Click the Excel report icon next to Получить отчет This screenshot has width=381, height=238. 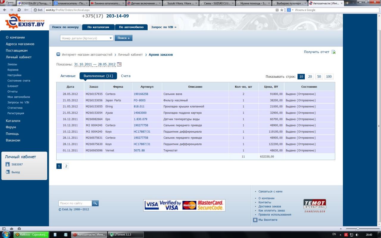pos(334,52)
